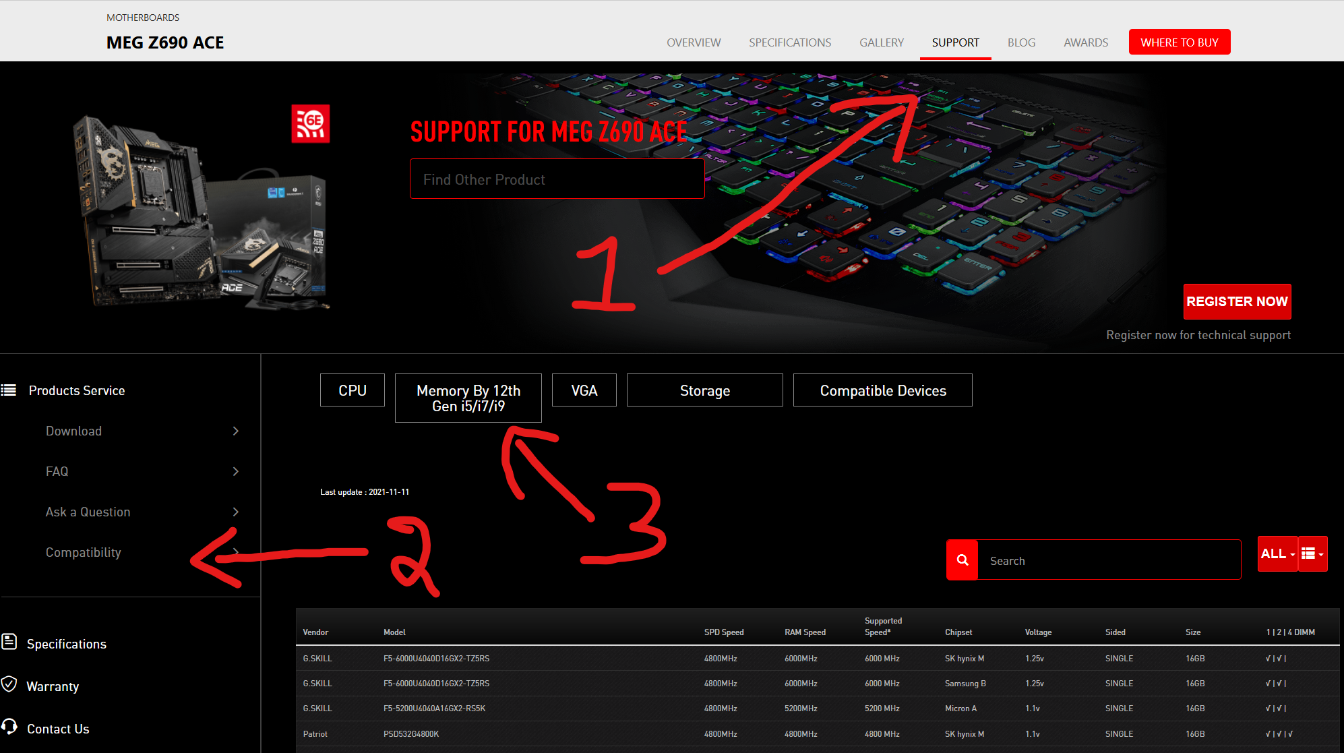The height and width of the screenshot is (753, 1344).
Task: Click the Register Now button
Action: coord(1238,301)
